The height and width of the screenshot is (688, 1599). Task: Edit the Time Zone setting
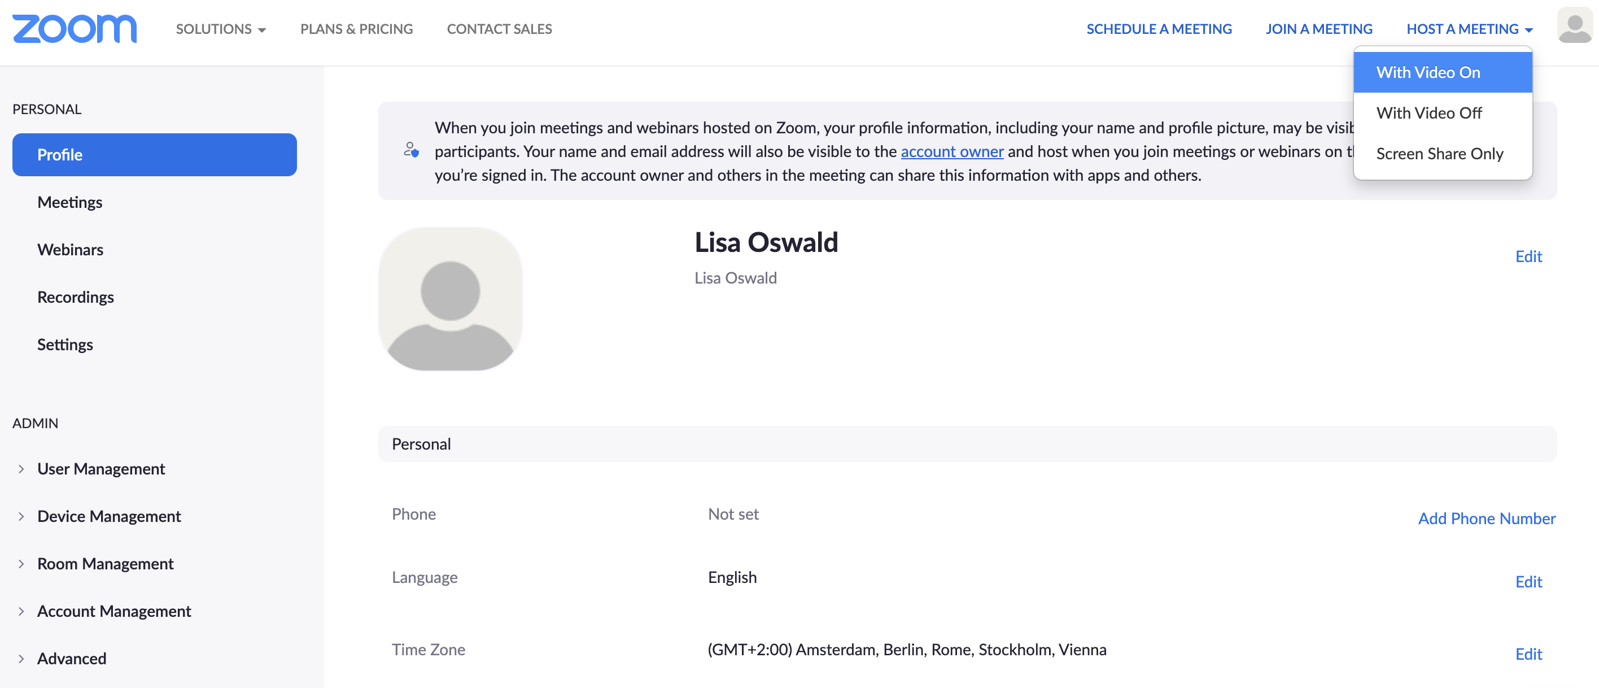pos(1528,654)
